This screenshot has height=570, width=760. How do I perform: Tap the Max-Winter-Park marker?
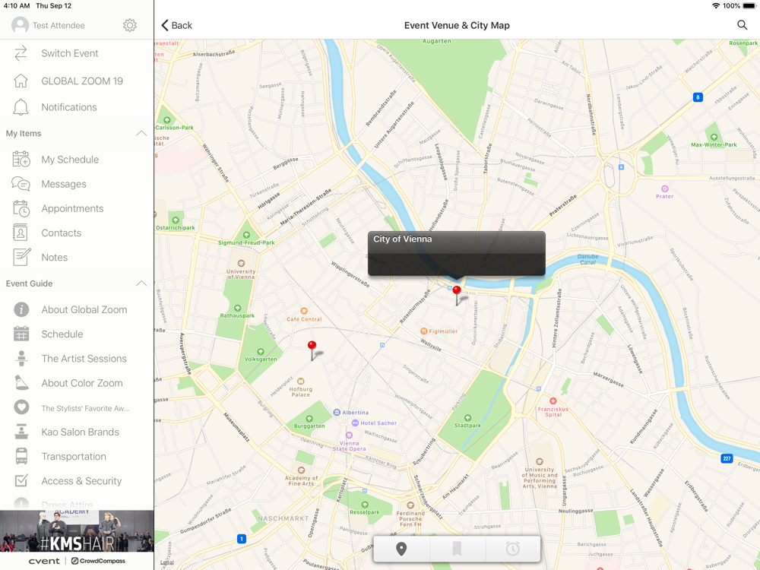[714, 141]
